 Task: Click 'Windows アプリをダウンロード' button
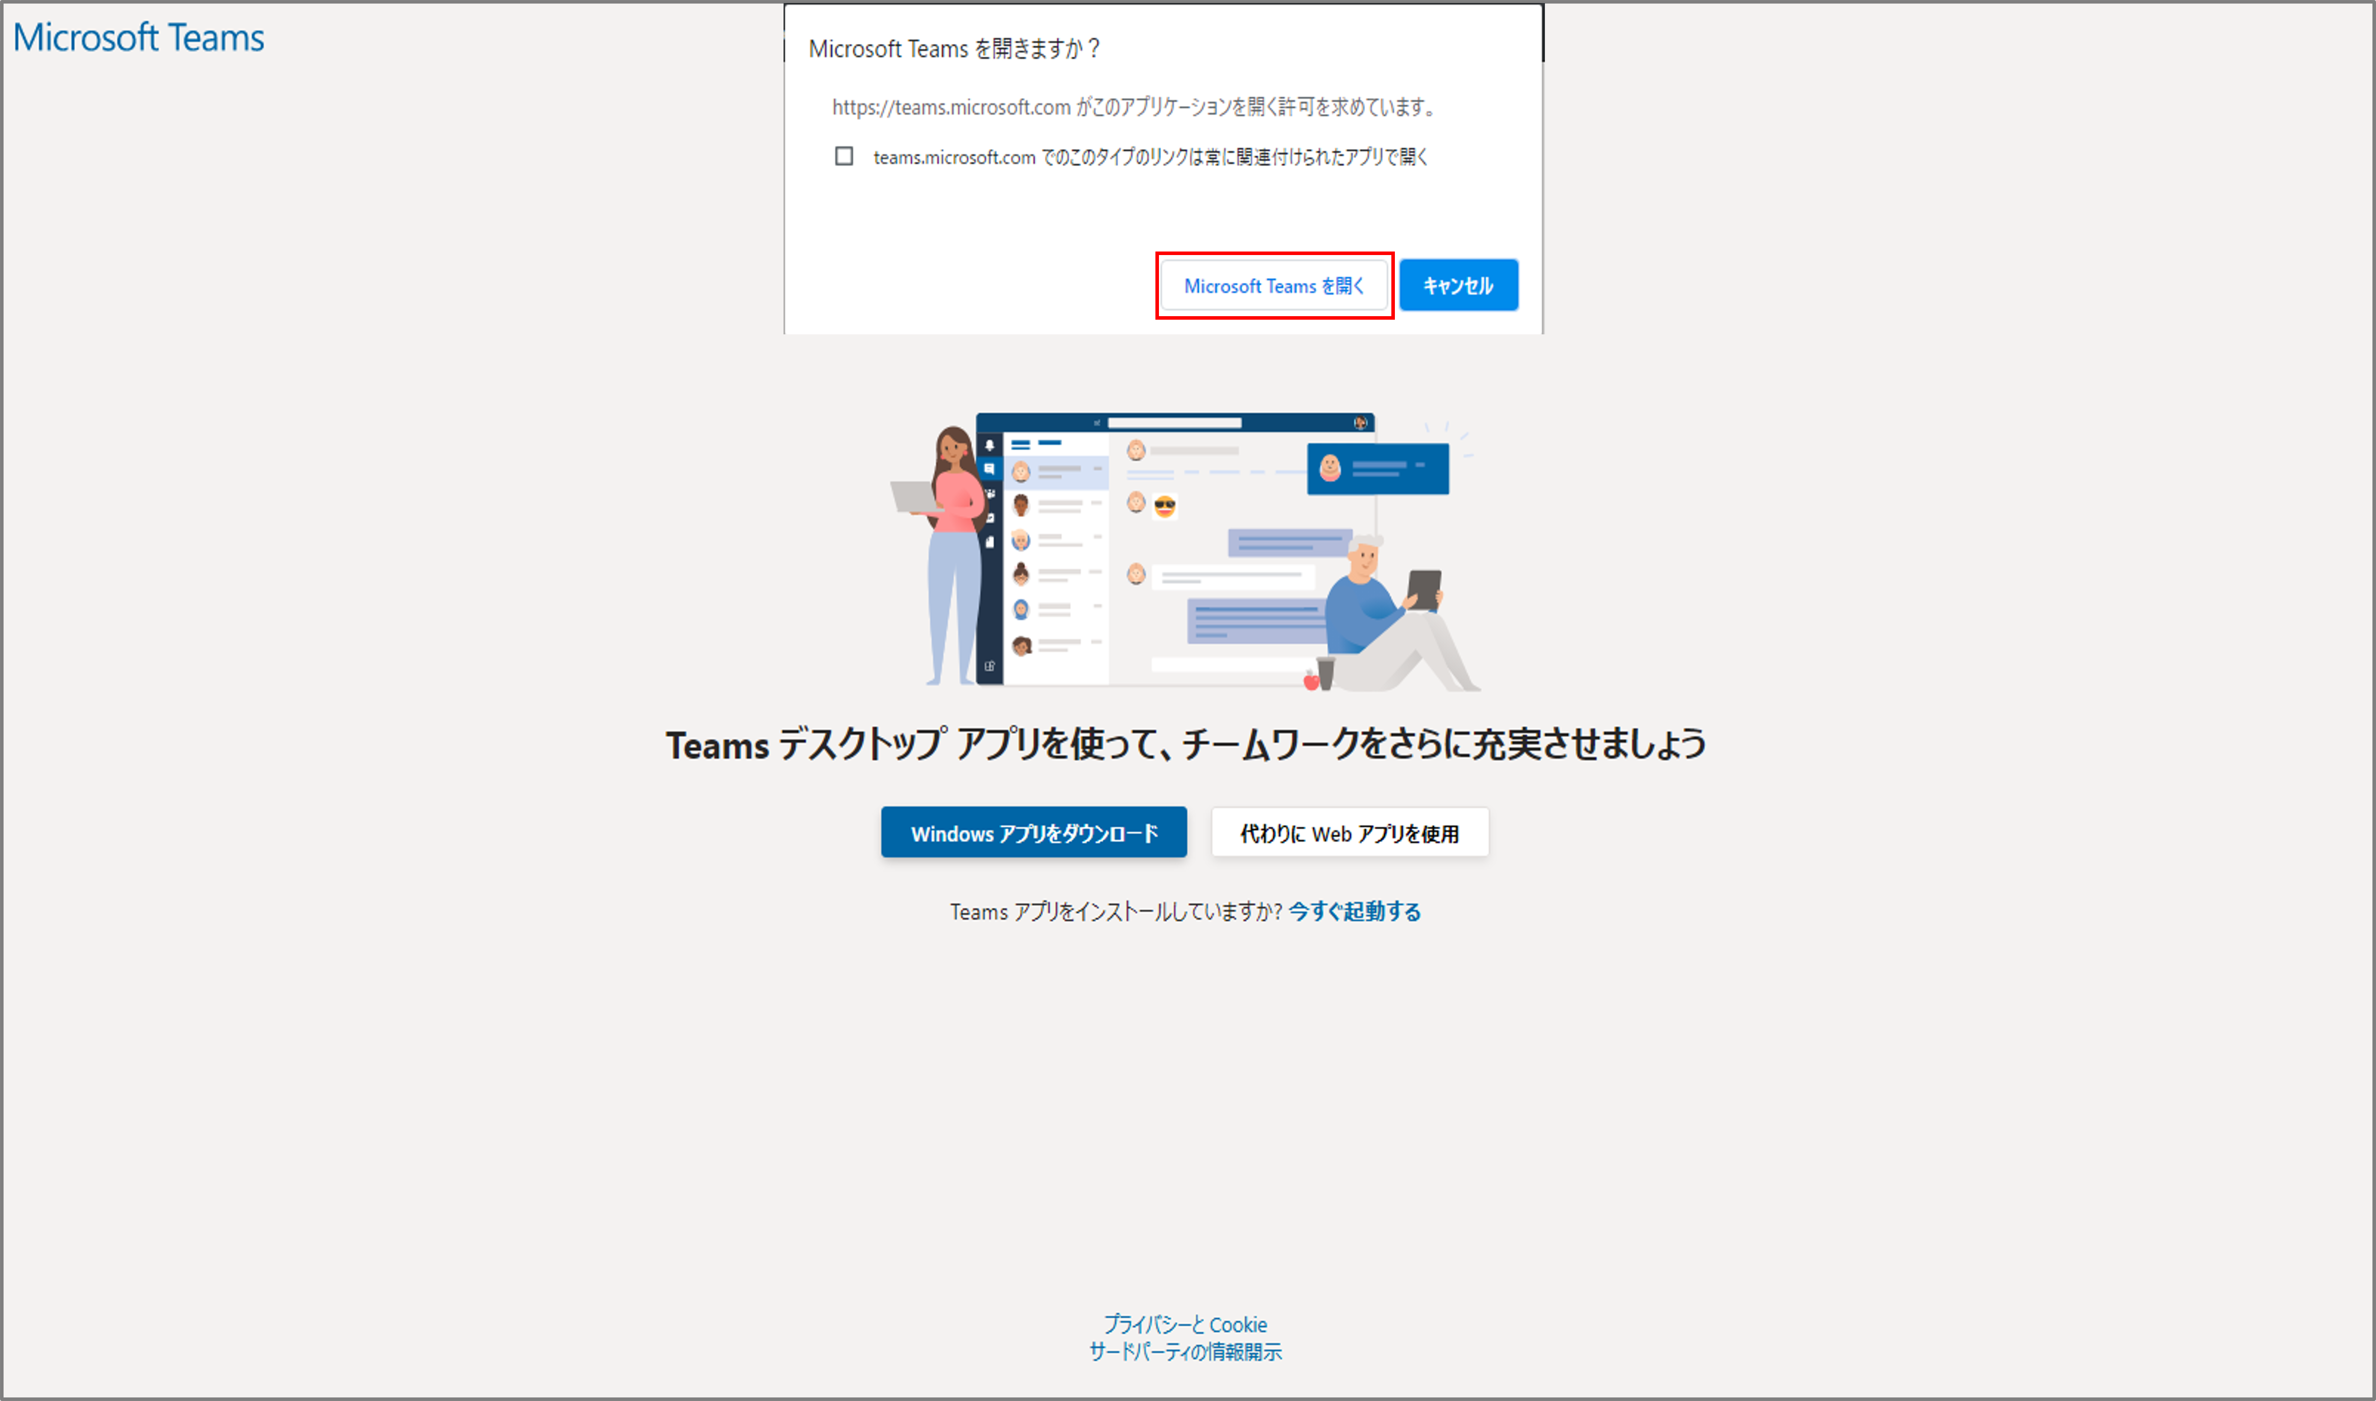click(1033, 833)
